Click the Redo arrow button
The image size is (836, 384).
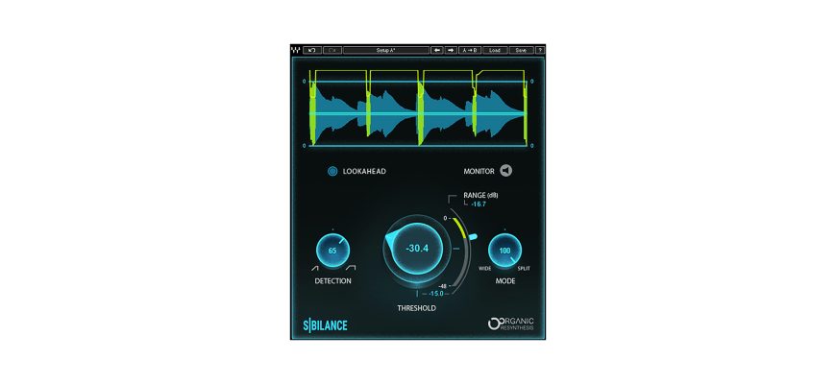click(332, 50)
